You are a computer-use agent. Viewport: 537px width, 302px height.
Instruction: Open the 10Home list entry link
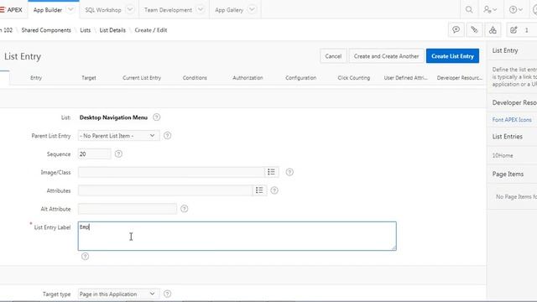(x=503, y=155)
